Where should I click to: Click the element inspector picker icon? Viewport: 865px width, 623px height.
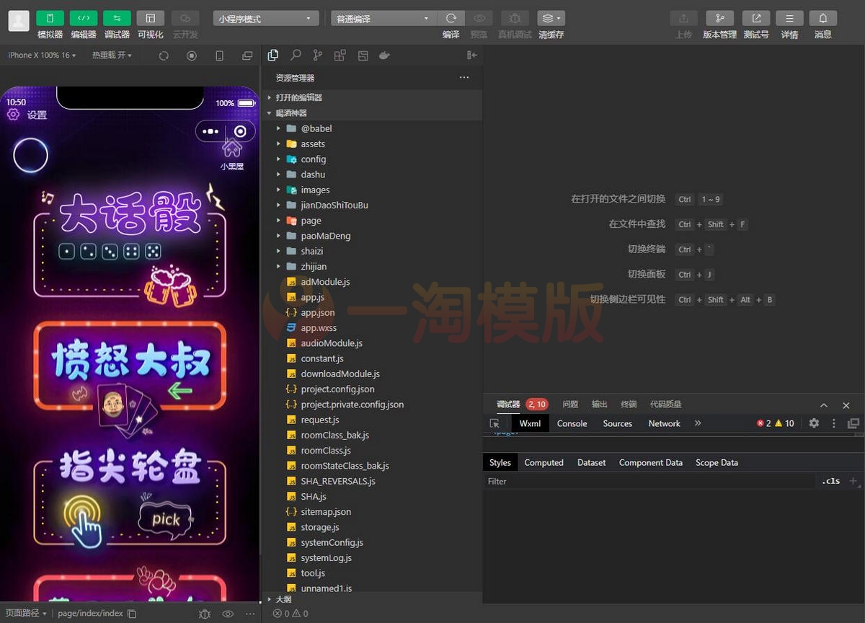coord(494,423)
